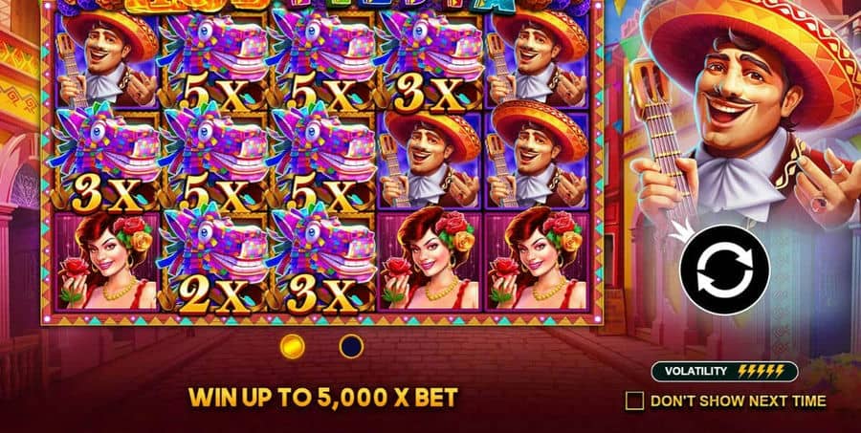Click the circular arrows continue button
The height and width of the screenshot is (433, 861).
pos(725,270)
